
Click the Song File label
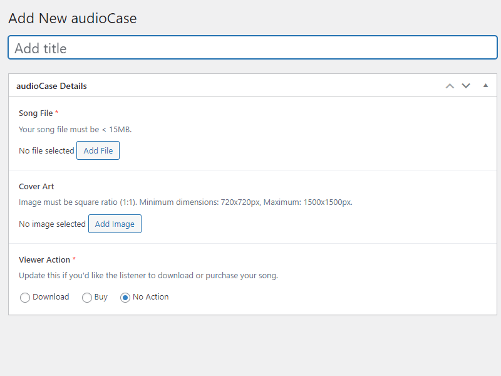coord(36,113)
